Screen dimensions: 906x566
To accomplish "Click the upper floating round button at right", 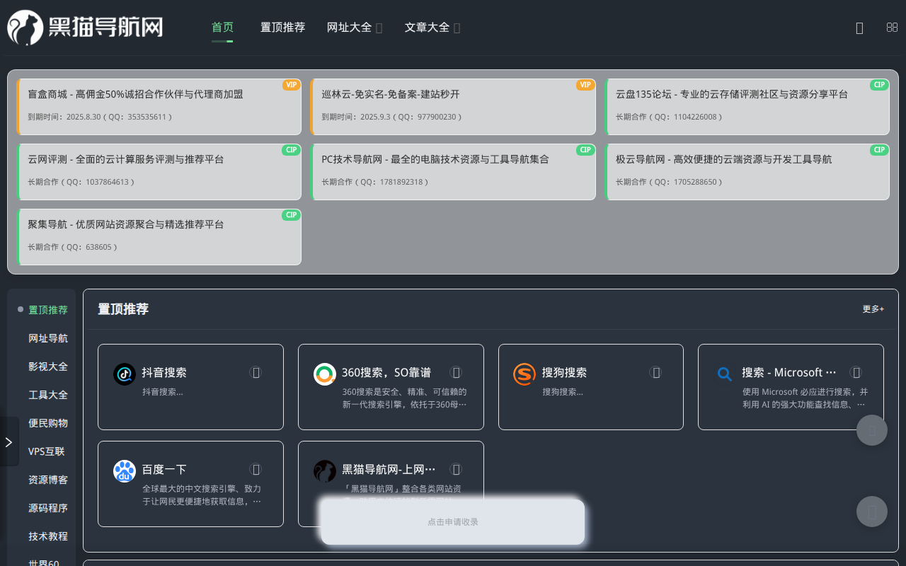I will [x=872, y=430].
